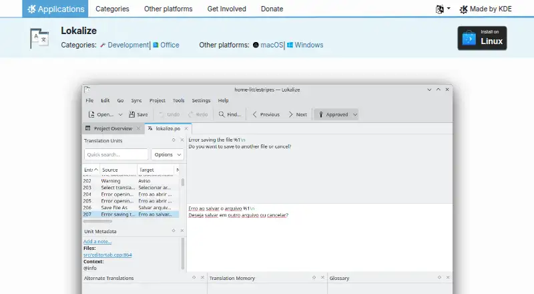Click the Office category icon
This screenshot has height=294, width=534.
tap(156, 45)
